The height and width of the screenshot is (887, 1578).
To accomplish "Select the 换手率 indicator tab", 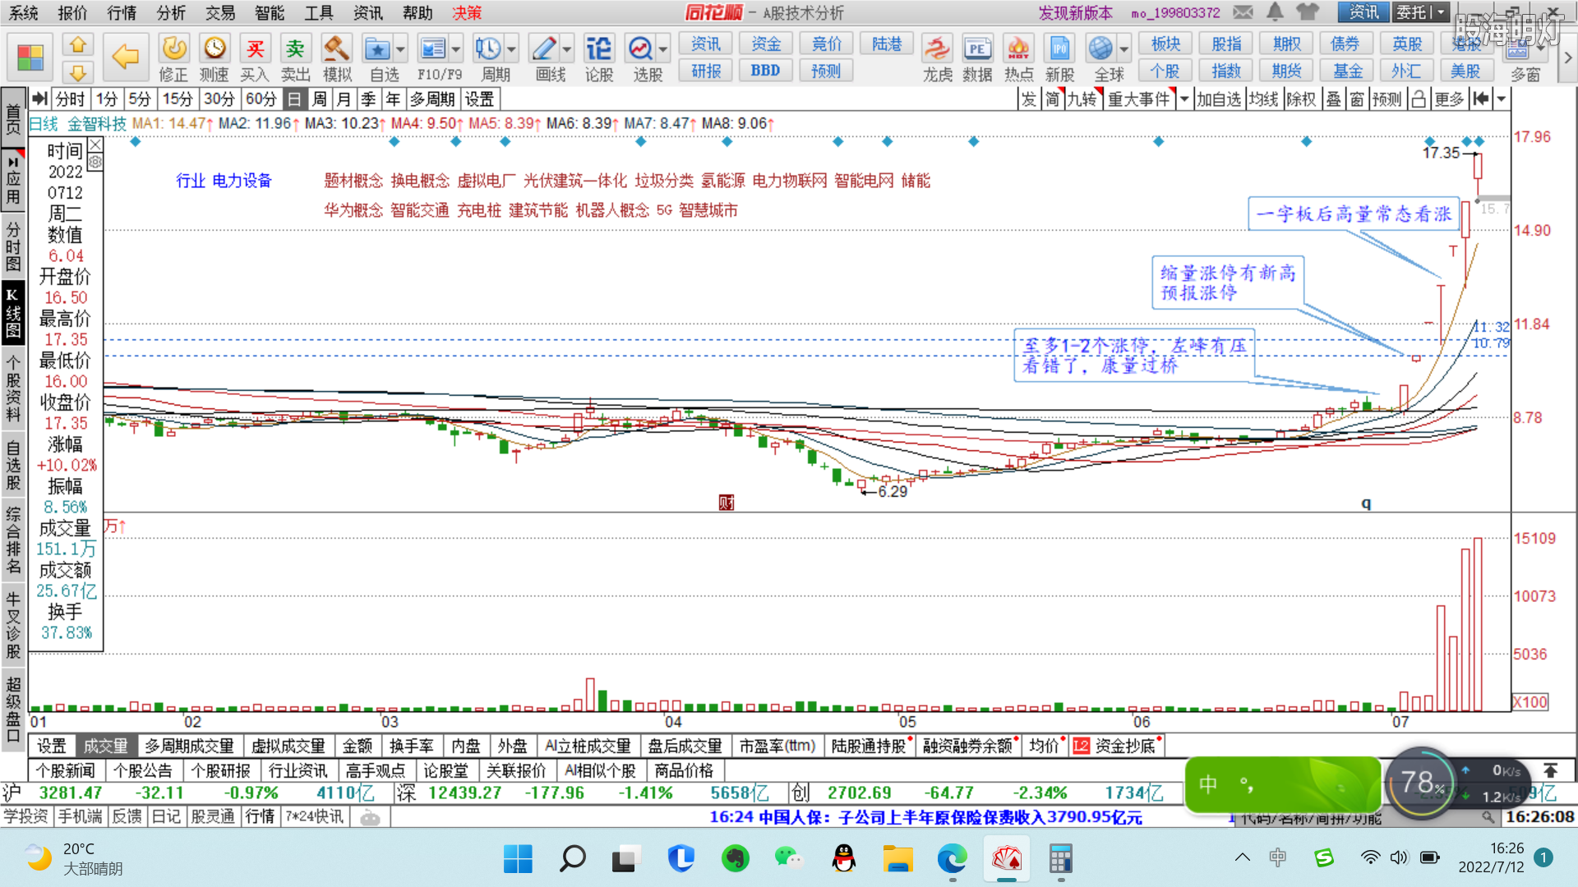I will pyautogui.click(x=412, y=746).
